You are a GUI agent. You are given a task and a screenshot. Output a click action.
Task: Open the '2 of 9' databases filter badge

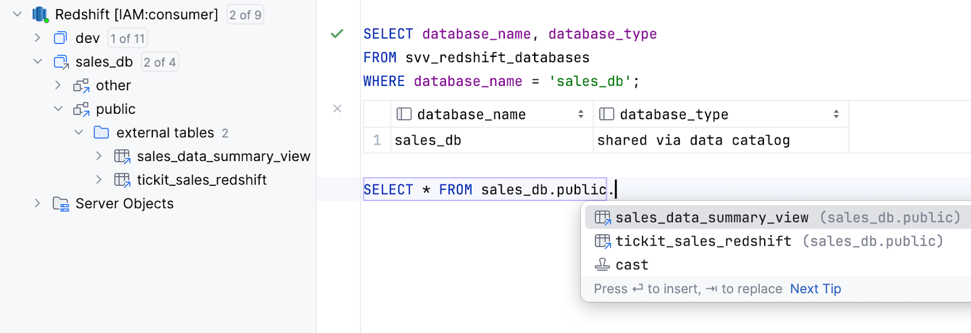(x=245, y=15)
